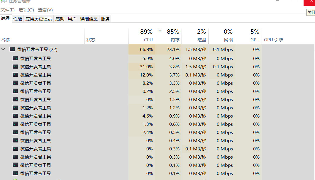Viewport: 315px width, 180px height.
Task: Switch to the 详细信息 tab
Action: click(x=89, y=19)
